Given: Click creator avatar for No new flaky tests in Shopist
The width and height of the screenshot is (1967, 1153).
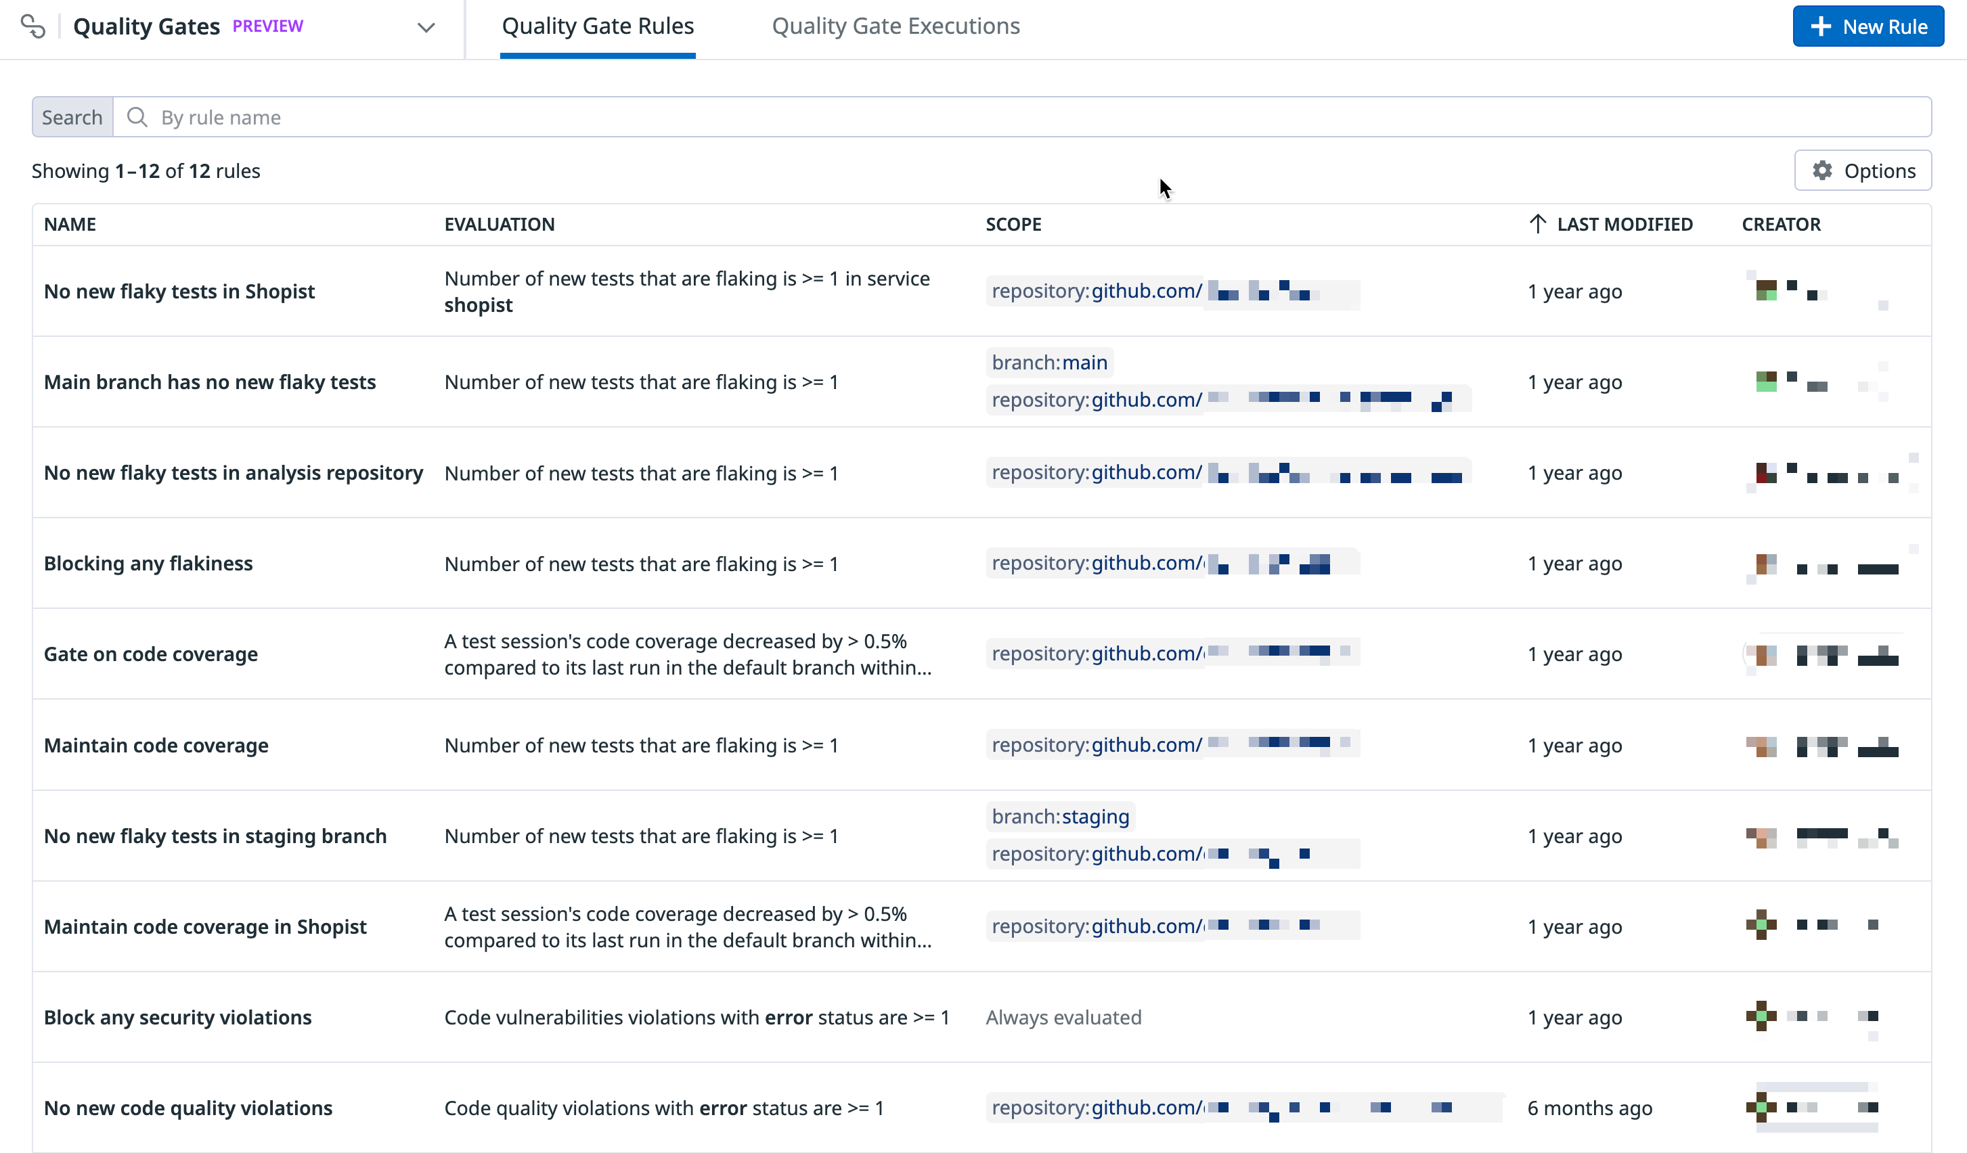Looking at the screenshot, I should [x=1765, y=290].
